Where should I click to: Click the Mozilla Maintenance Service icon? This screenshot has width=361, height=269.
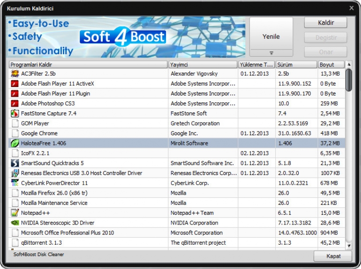[x=15, y=203]
